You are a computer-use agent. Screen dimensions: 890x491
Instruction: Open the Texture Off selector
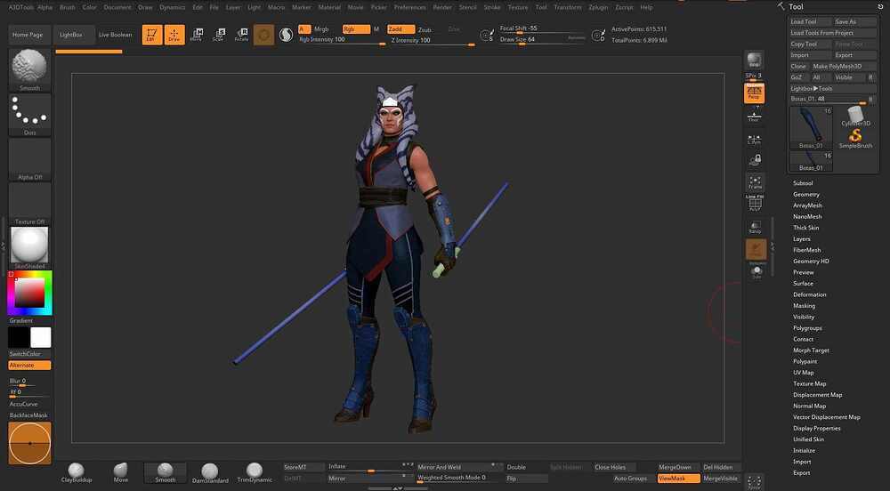(x=29, y=204)
